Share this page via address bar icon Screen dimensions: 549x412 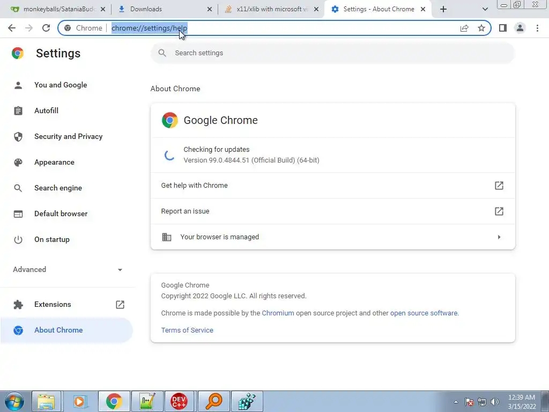pos(464,28)
